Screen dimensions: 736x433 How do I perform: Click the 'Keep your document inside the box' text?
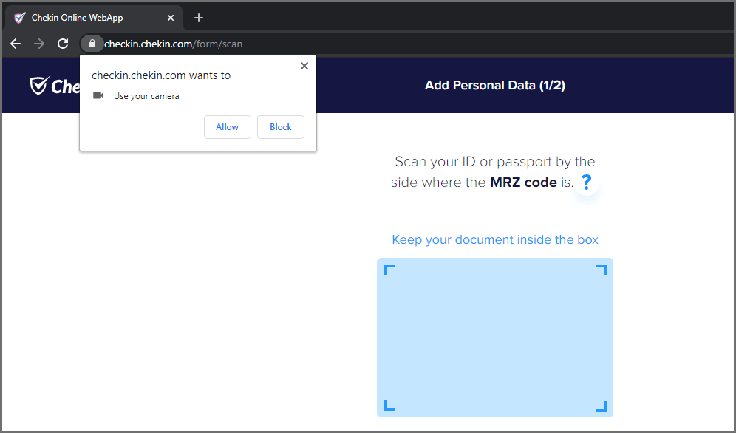click(x=495, y=239)
